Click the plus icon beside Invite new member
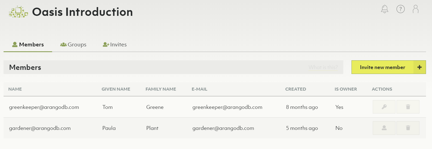Image resolution: width=432 pixels, height=149 pixels. point(419,67)
